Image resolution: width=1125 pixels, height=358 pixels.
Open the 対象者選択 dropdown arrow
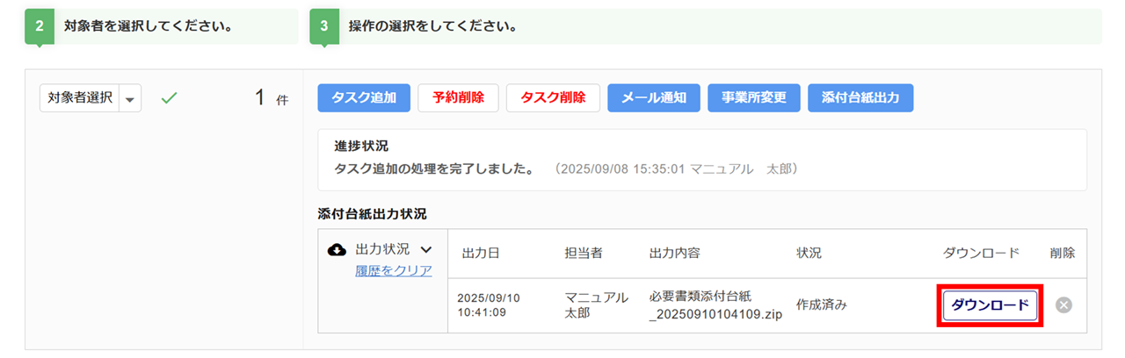pyautogui.click(x=130, y=99)
